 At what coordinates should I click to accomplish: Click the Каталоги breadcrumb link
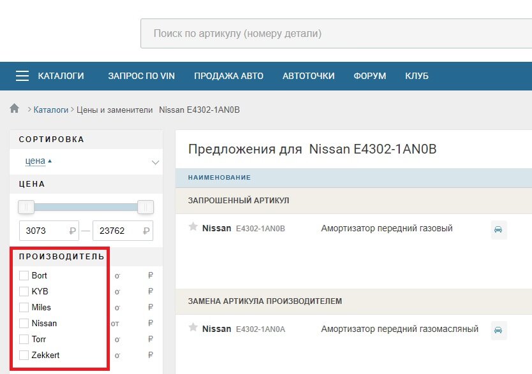(51, 110)
